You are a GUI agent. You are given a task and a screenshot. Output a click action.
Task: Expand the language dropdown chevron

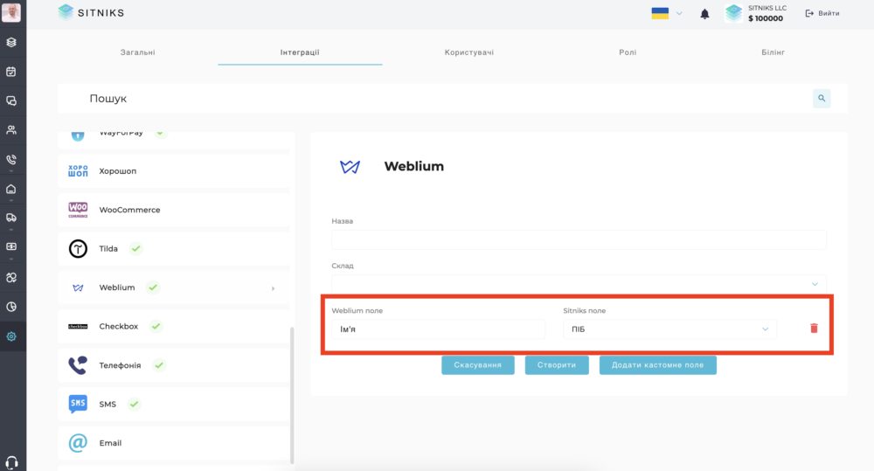click(679, 13)
